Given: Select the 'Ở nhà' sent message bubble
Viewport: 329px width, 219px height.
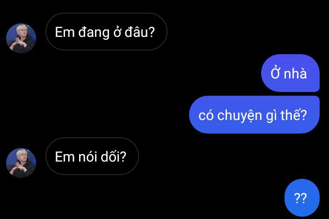Looking at the screenshot, I should click(290, 73).
